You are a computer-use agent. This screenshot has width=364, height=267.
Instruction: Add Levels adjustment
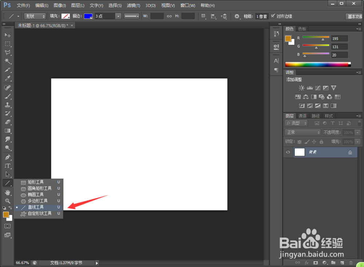(x=310, y=88)
